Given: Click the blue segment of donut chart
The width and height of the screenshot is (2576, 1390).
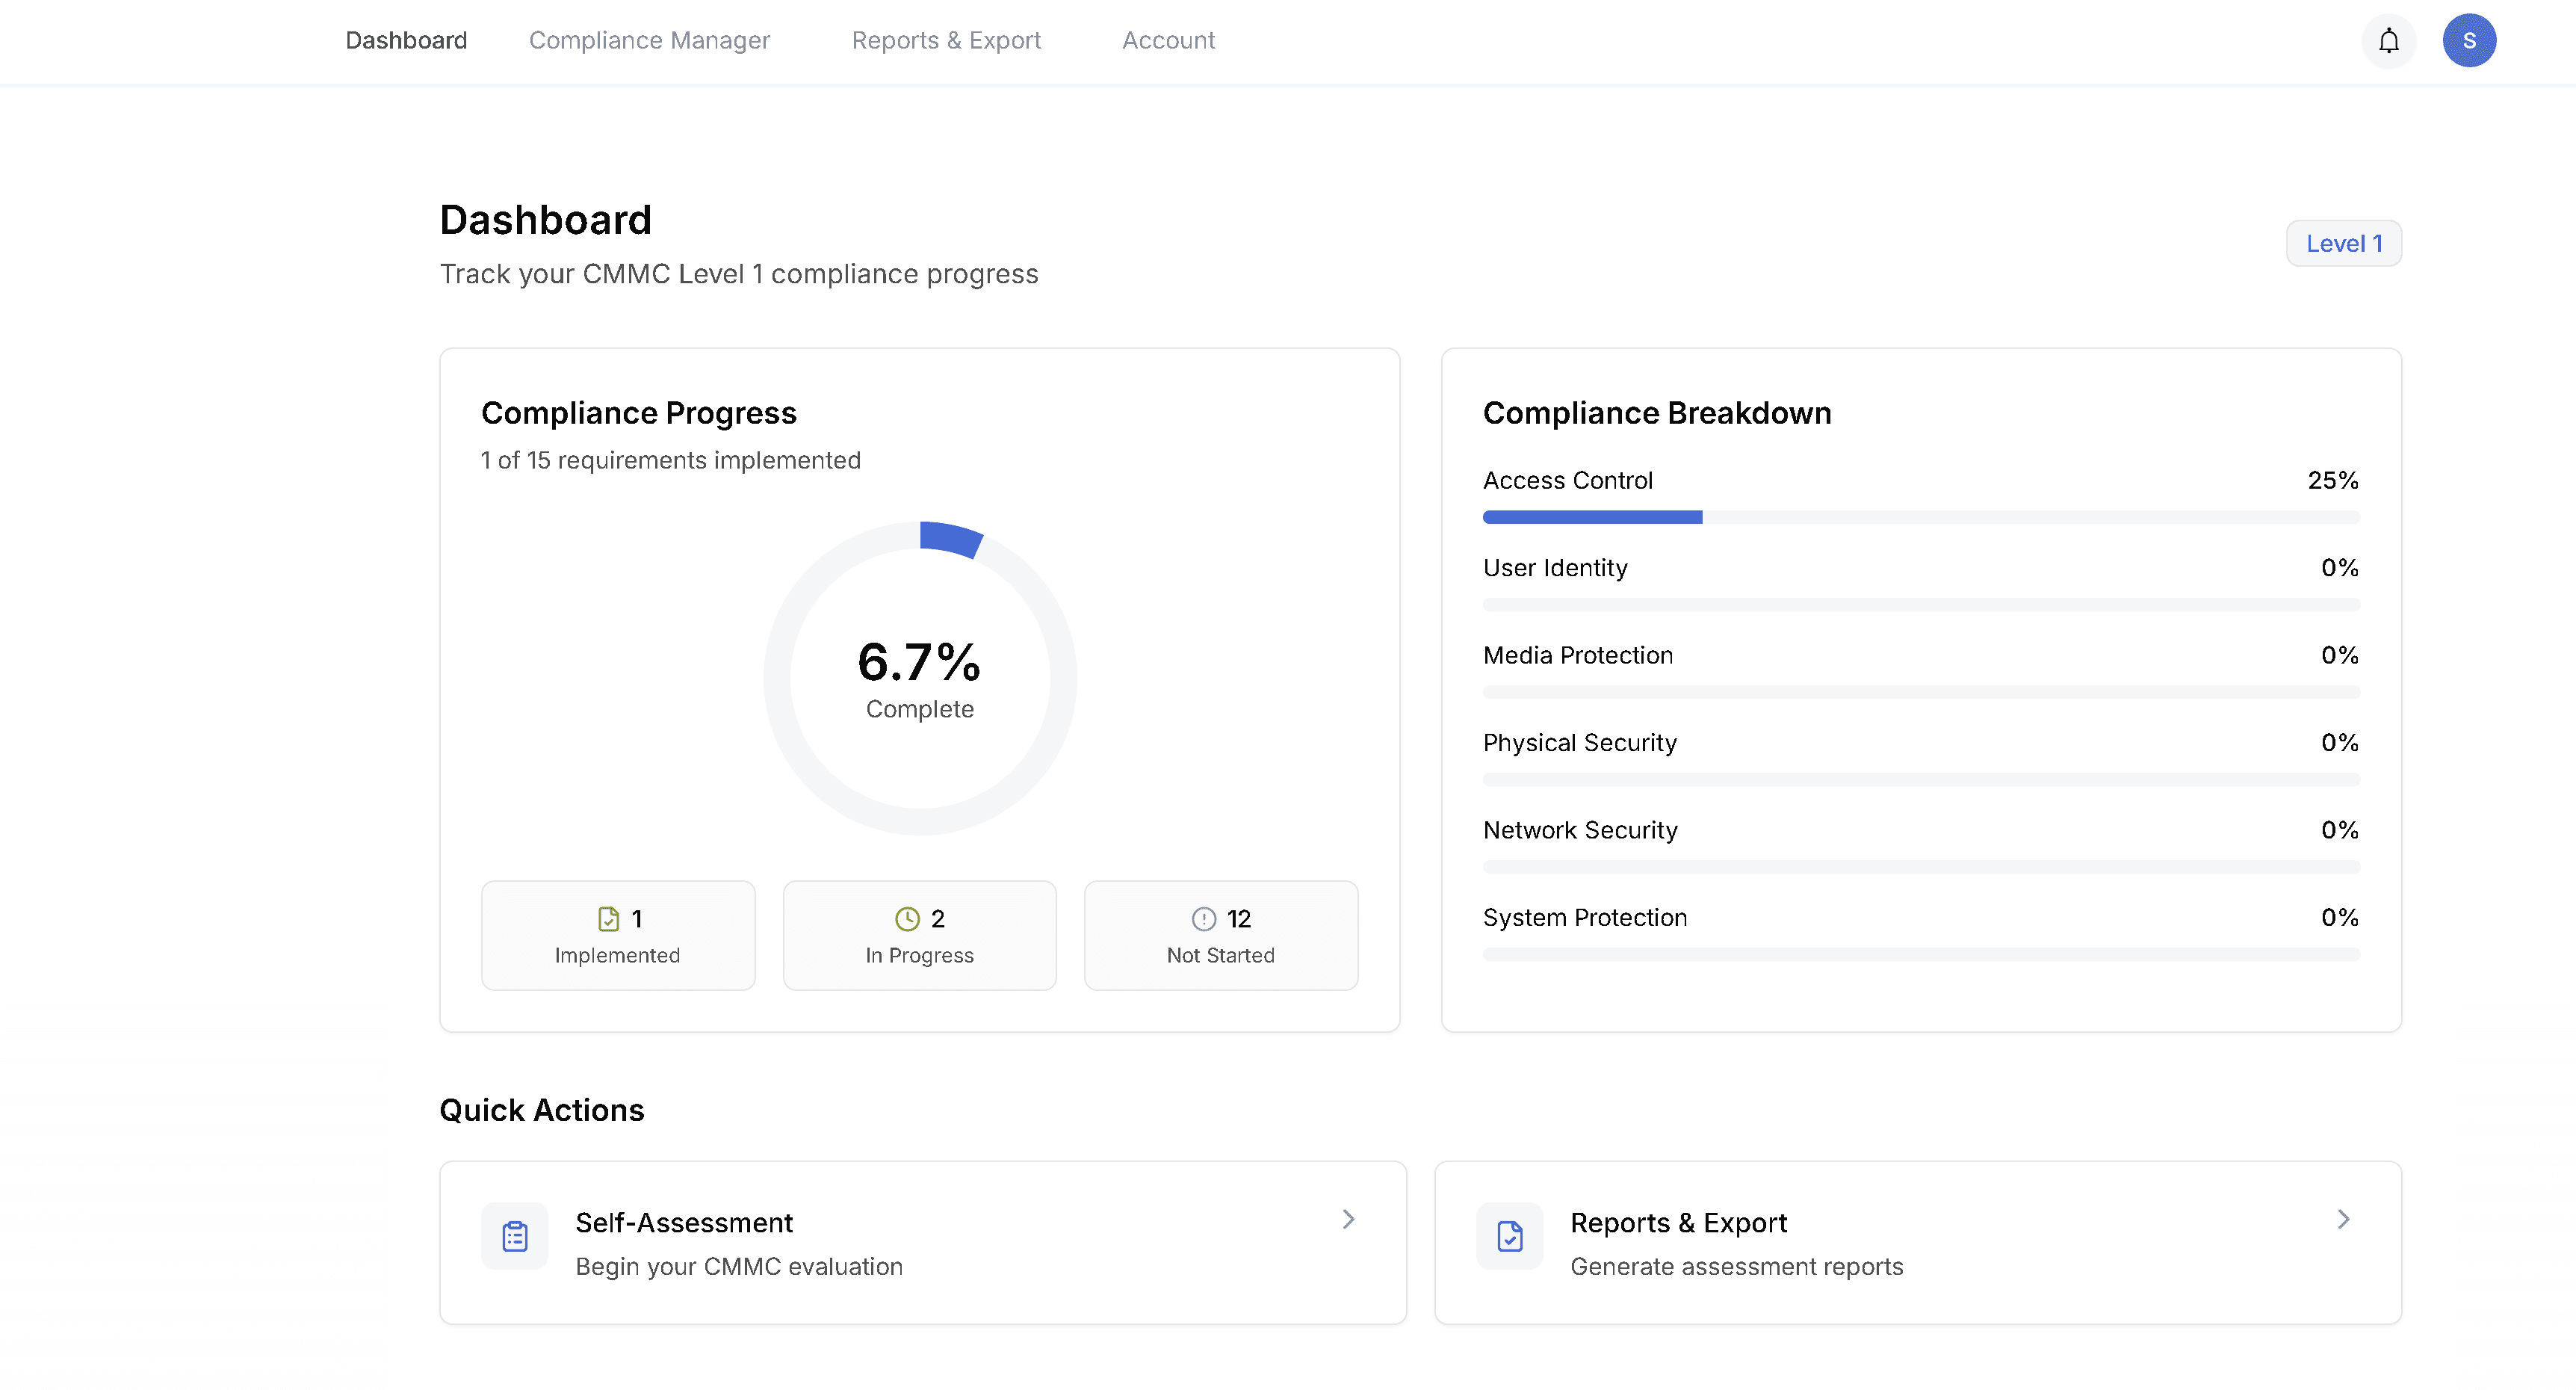Looking at the screenshot, I should 951,538.
